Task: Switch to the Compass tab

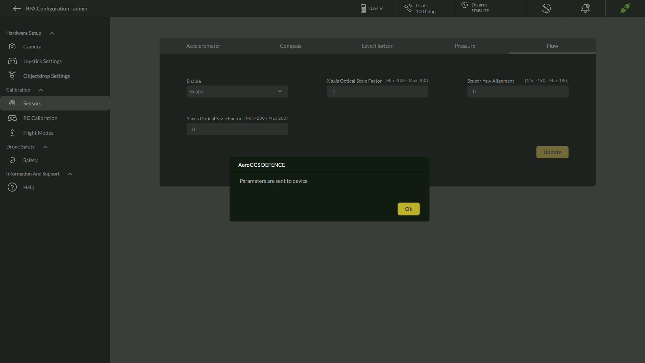Action: [291, 46]
